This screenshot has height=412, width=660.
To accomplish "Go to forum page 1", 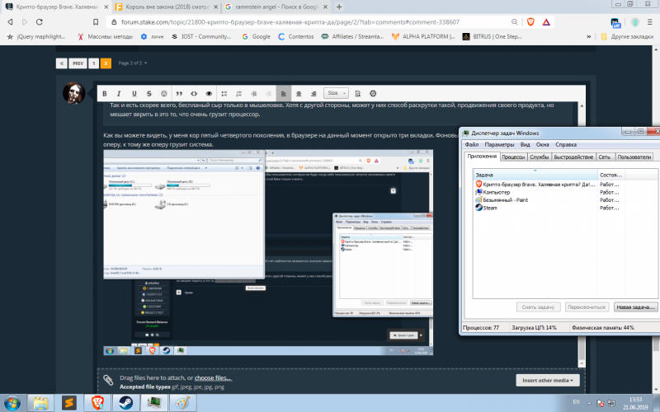I will 94,63.
